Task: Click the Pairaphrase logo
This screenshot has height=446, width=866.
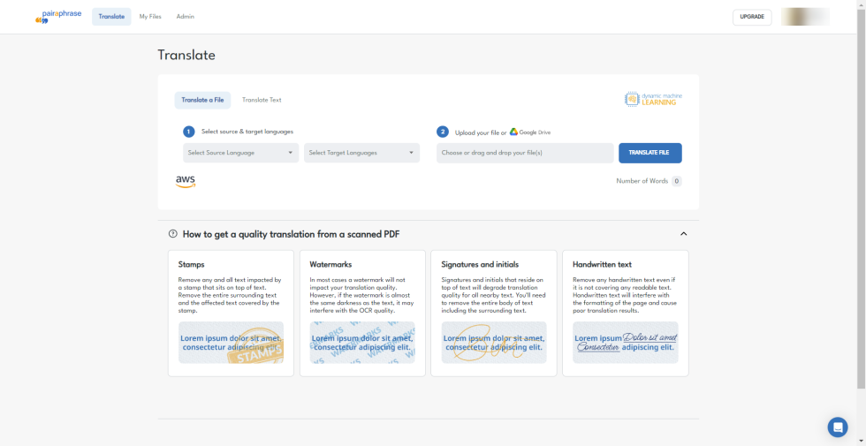Action: click(58, 16)
